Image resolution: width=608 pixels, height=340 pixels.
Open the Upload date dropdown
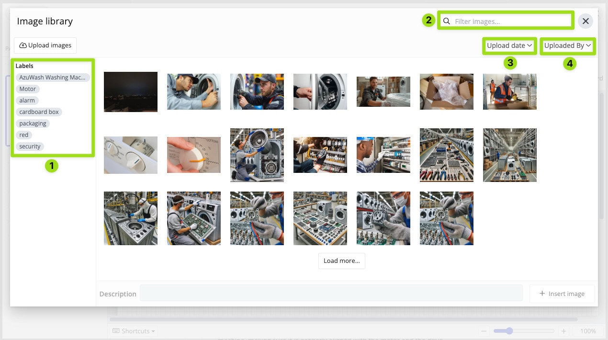click(509, 45)
